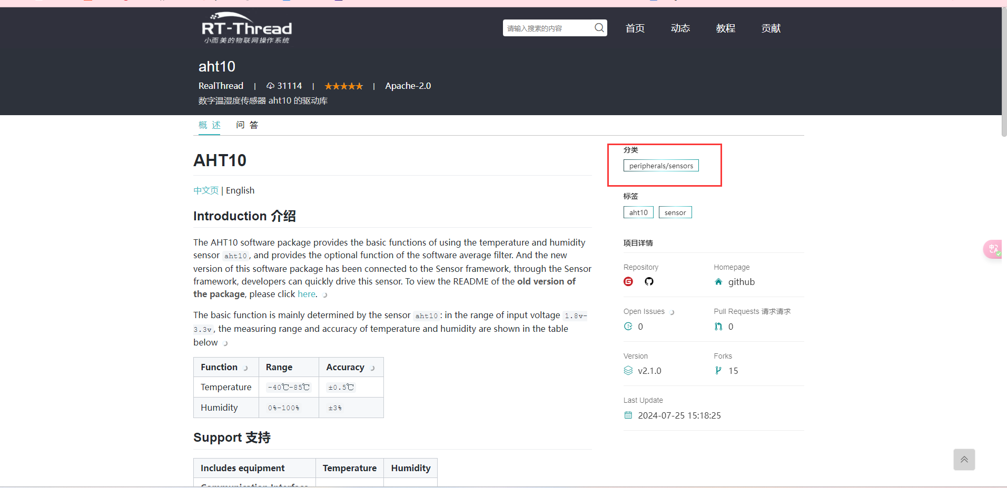
Task: Switch to the 概述 tab
Action: tap(210, 125)
